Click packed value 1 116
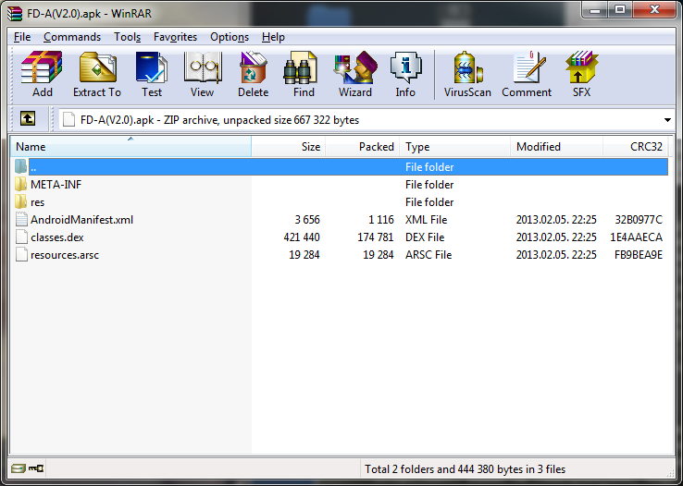This screenshot has height=486, width=683. click(x=381, y=220)
